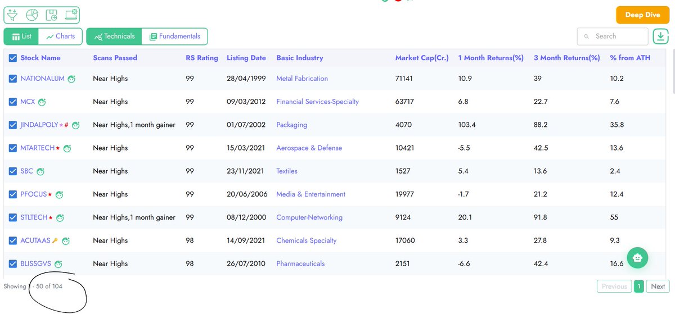Click the face icon beside BLISSGVS

point(58,264)
